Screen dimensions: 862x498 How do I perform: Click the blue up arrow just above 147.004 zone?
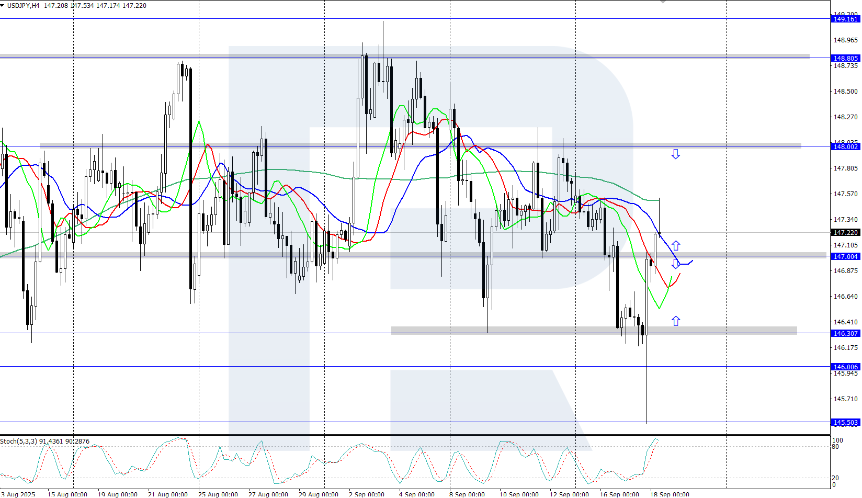point(676,245)
